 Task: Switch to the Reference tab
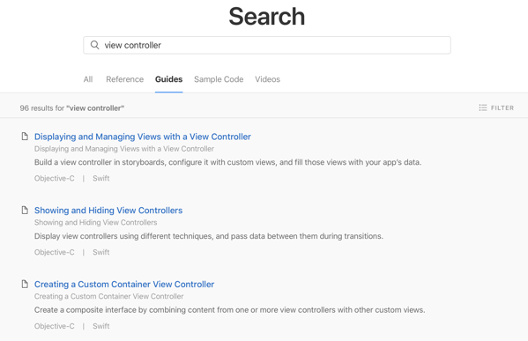pos(124,79)
